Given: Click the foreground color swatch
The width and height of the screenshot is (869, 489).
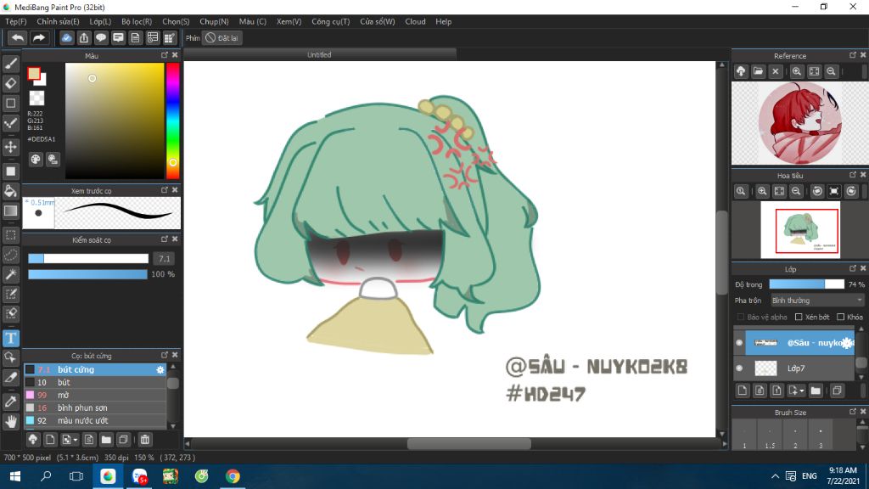Looking at the screenshot, I should [x=34, y=74].
